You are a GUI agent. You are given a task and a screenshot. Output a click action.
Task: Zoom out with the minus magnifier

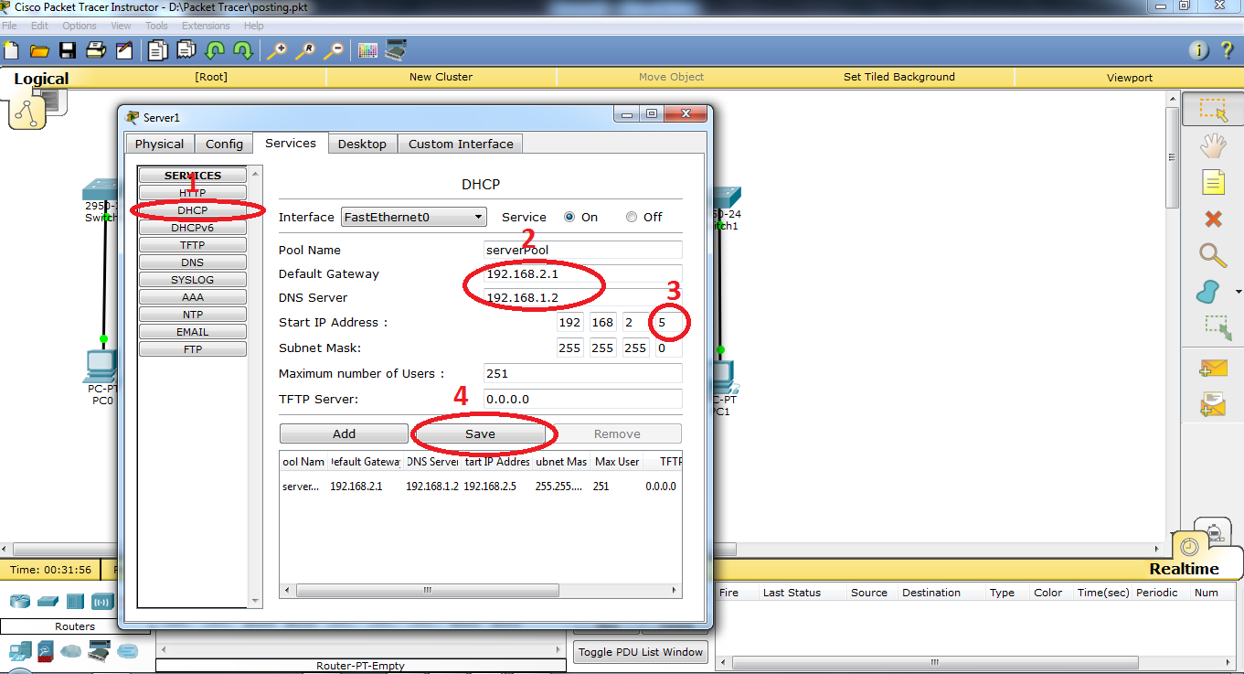point(334,50)
